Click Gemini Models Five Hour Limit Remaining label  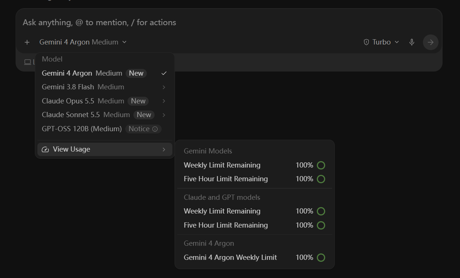click(x=226, y=179)
